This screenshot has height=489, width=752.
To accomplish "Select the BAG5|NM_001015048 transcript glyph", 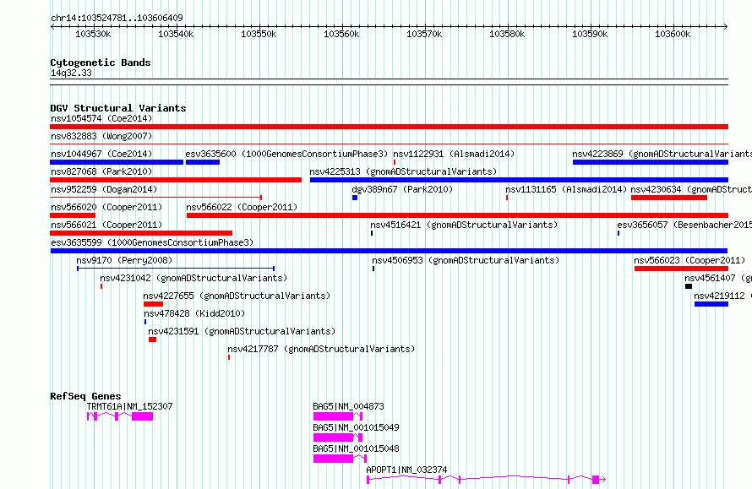I will click(340, 459).
